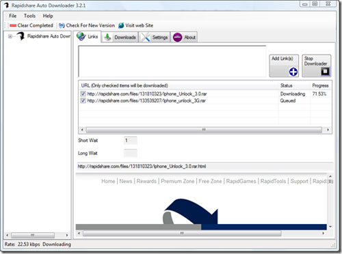Image resolution: width=342 pixels, height=254 pixels.
Task: Click tree panel horizontal scrollbar thumb
Action: tap(33, 235)
